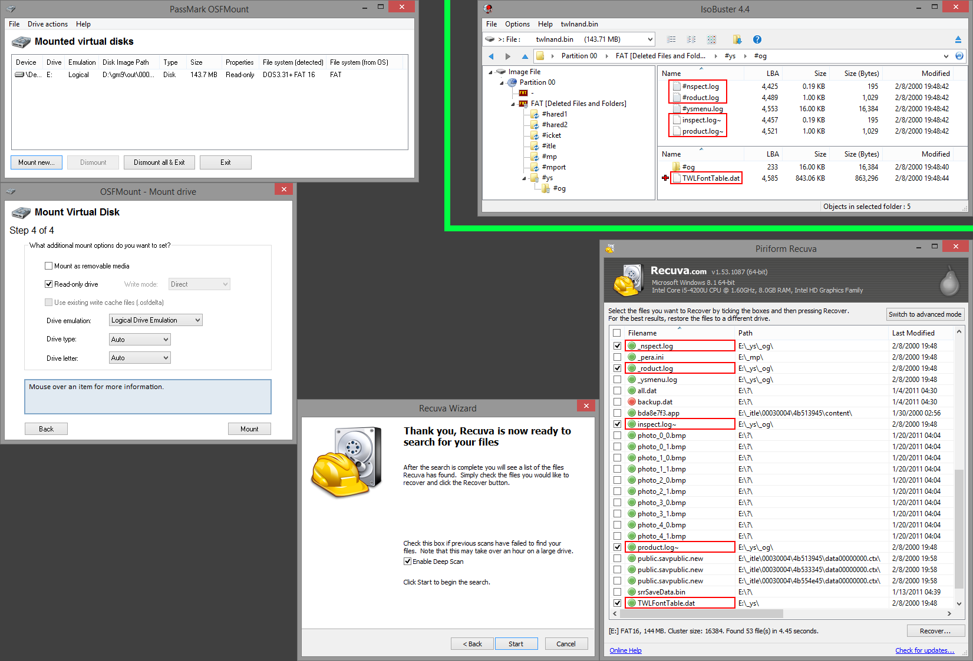The image size is (973, 661).
Task: Collapse the Image File tree node
Action: 490,72
